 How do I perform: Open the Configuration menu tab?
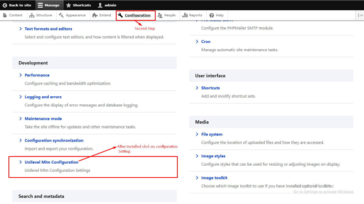tap(137, 15)
